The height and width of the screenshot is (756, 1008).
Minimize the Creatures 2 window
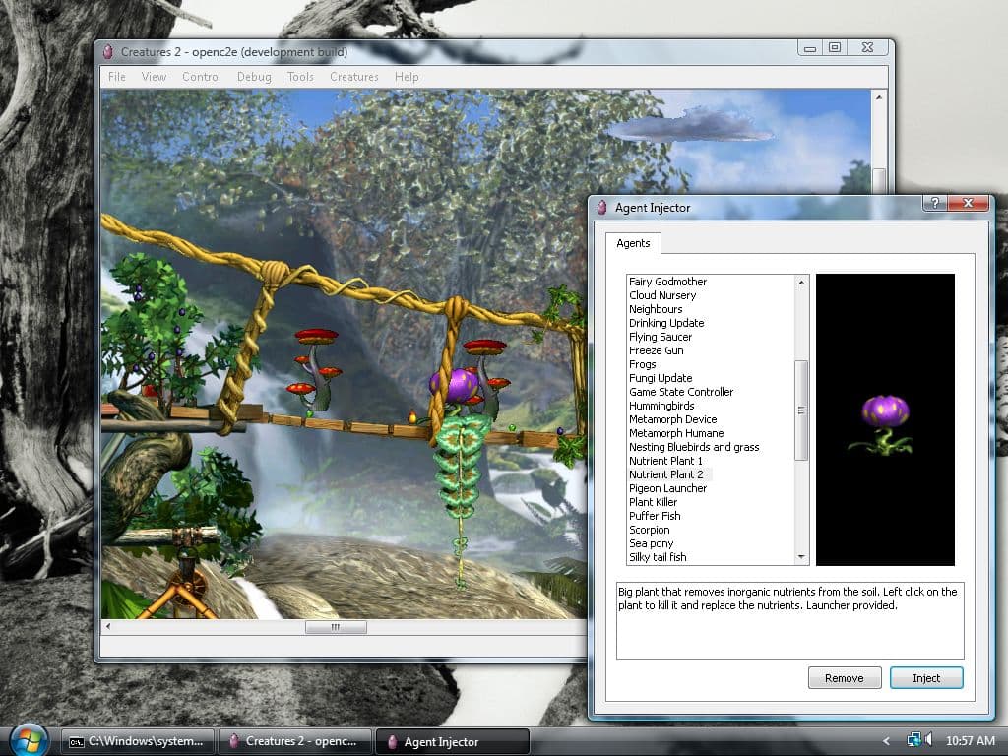pos(810,47)
